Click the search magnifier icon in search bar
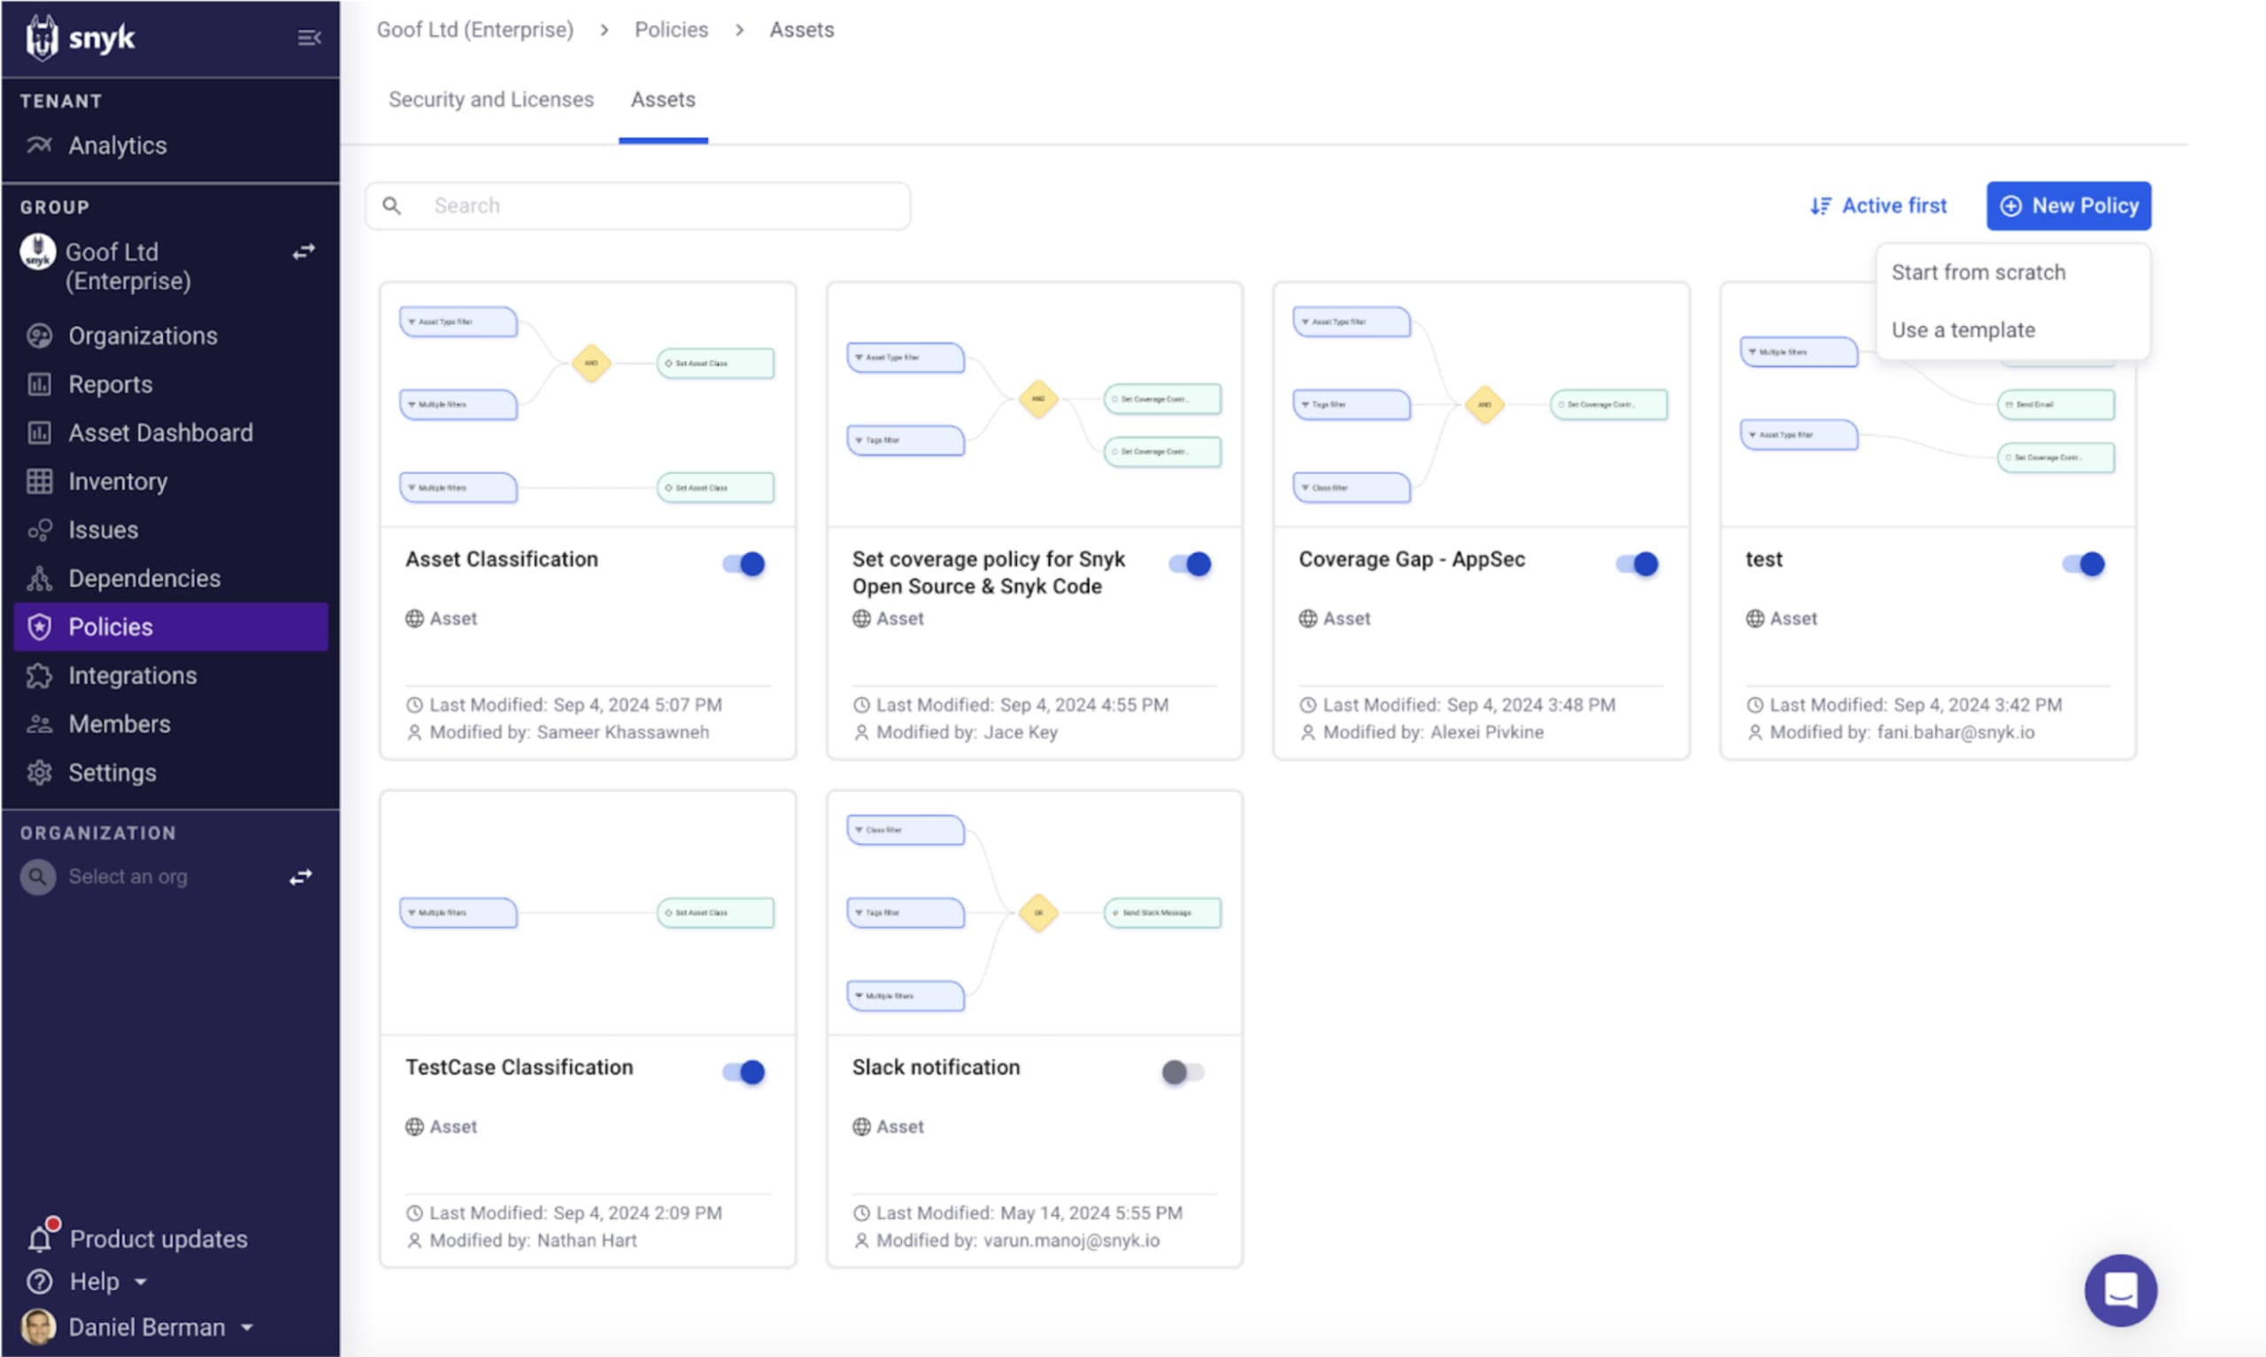 tap(391, 205)
